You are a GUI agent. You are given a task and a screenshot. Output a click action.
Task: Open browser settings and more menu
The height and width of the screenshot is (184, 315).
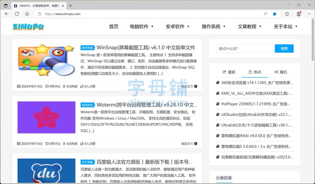coord(309,14)
